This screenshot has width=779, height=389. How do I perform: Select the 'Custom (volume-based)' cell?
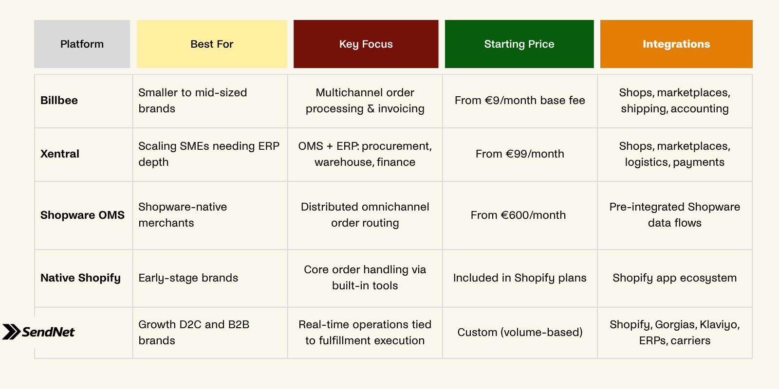pyautogui.click(x=520, y=333)
